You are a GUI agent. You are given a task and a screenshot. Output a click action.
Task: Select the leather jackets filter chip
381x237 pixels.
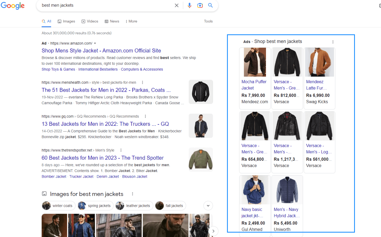click(x=134, y=206)
